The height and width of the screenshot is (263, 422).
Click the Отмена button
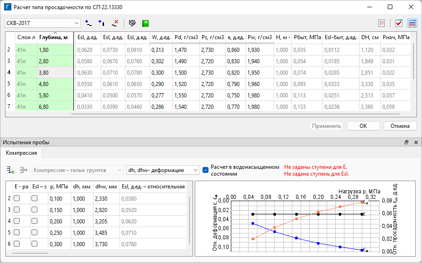point(400,126)
